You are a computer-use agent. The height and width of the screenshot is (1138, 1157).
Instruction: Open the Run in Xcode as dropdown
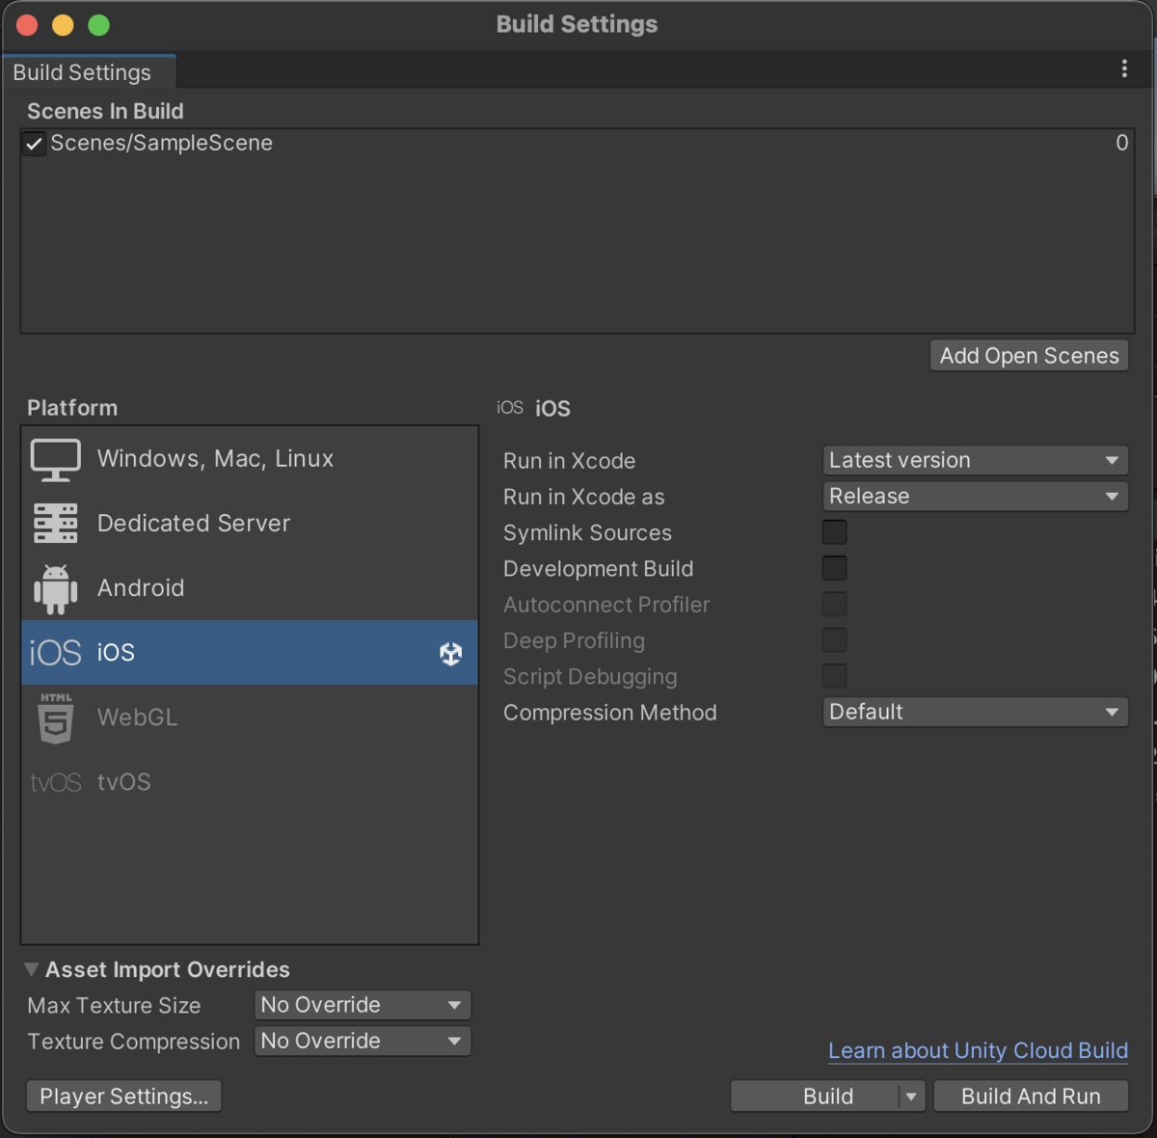(x=974, y=496)
